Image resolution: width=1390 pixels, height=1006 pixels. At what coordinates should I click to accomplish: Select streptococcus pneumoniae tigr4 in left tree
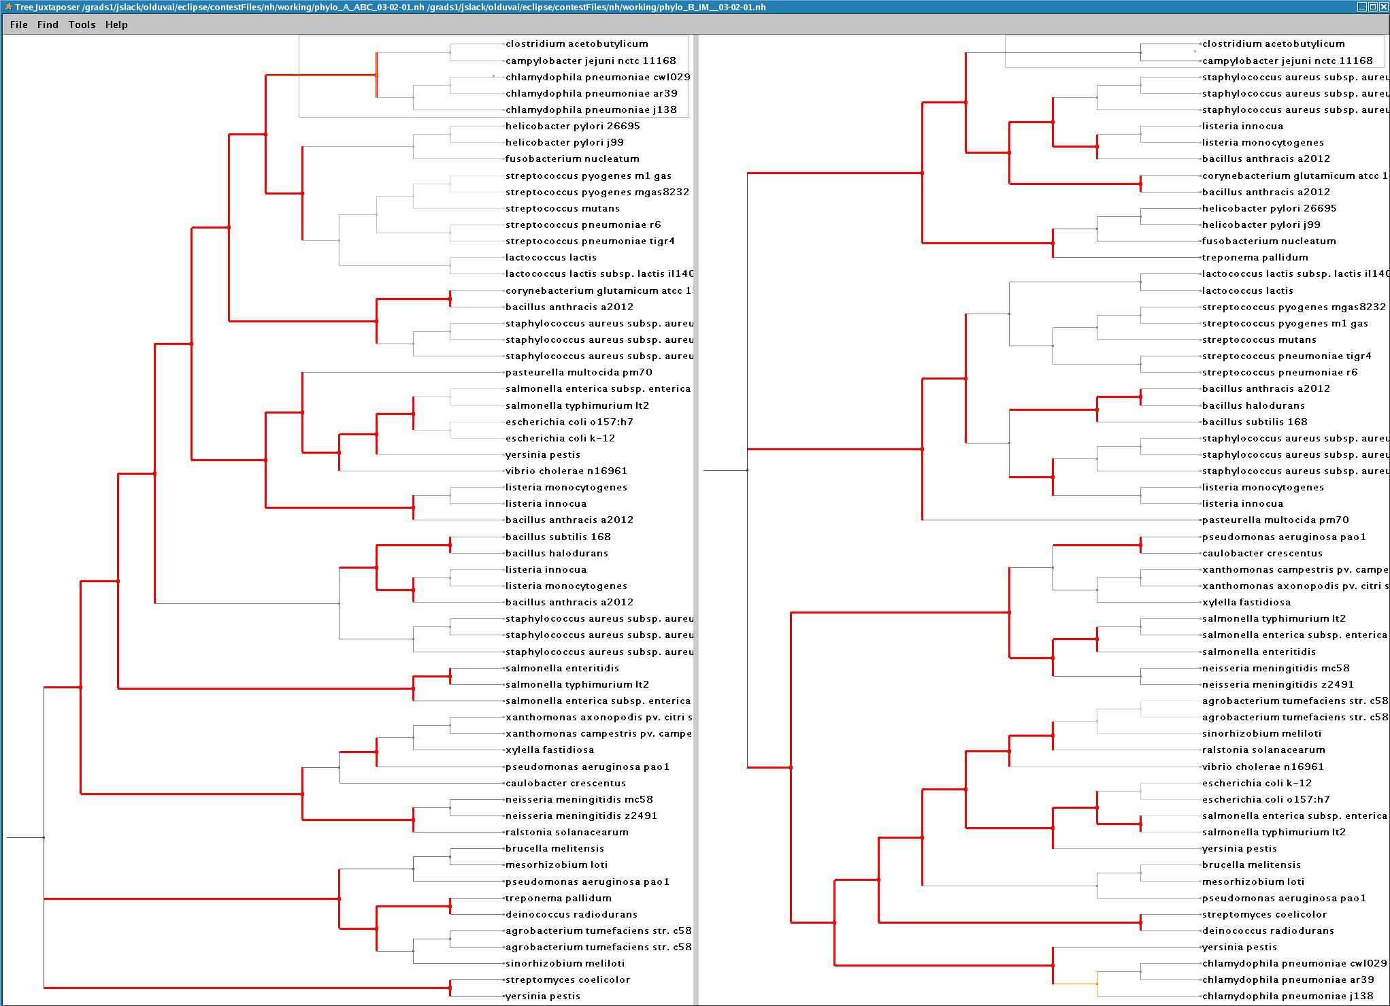pos(590,241)
